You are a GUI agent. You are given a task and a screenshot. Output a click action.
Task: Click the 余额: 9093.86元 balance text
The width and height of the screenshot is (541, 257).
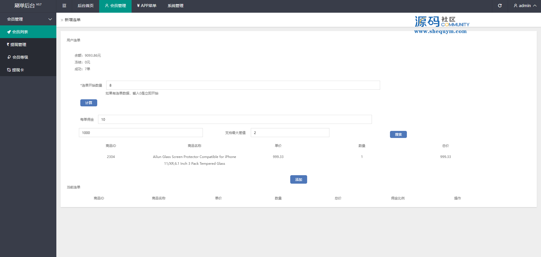[x=88, y=56]
